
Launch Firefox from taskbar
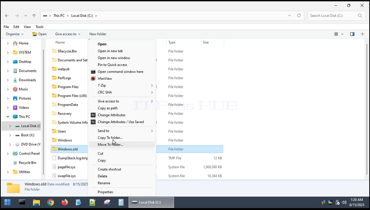tap(64, 202)
